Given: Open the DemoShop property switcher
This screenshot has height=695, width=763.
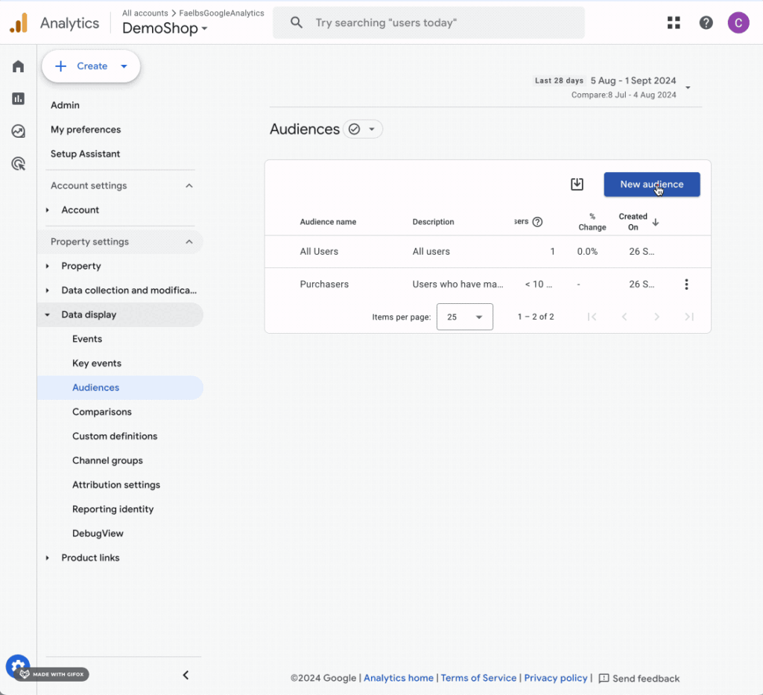Looking at the screenshot, I should (165, 28).
